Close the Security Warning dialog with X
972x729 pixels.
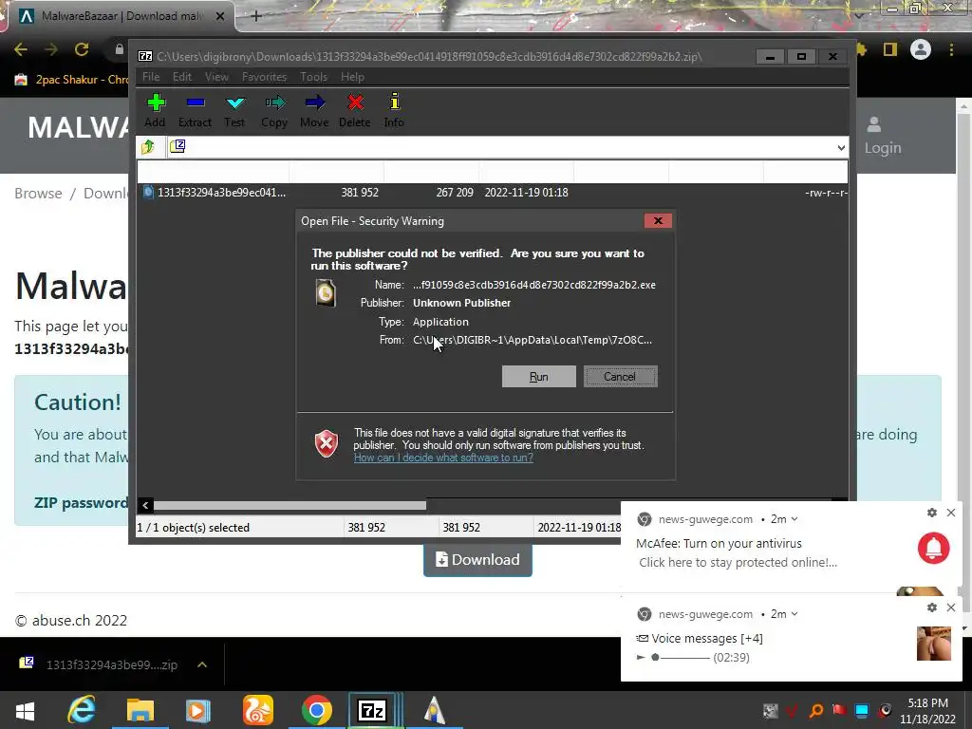click(658, 220)
